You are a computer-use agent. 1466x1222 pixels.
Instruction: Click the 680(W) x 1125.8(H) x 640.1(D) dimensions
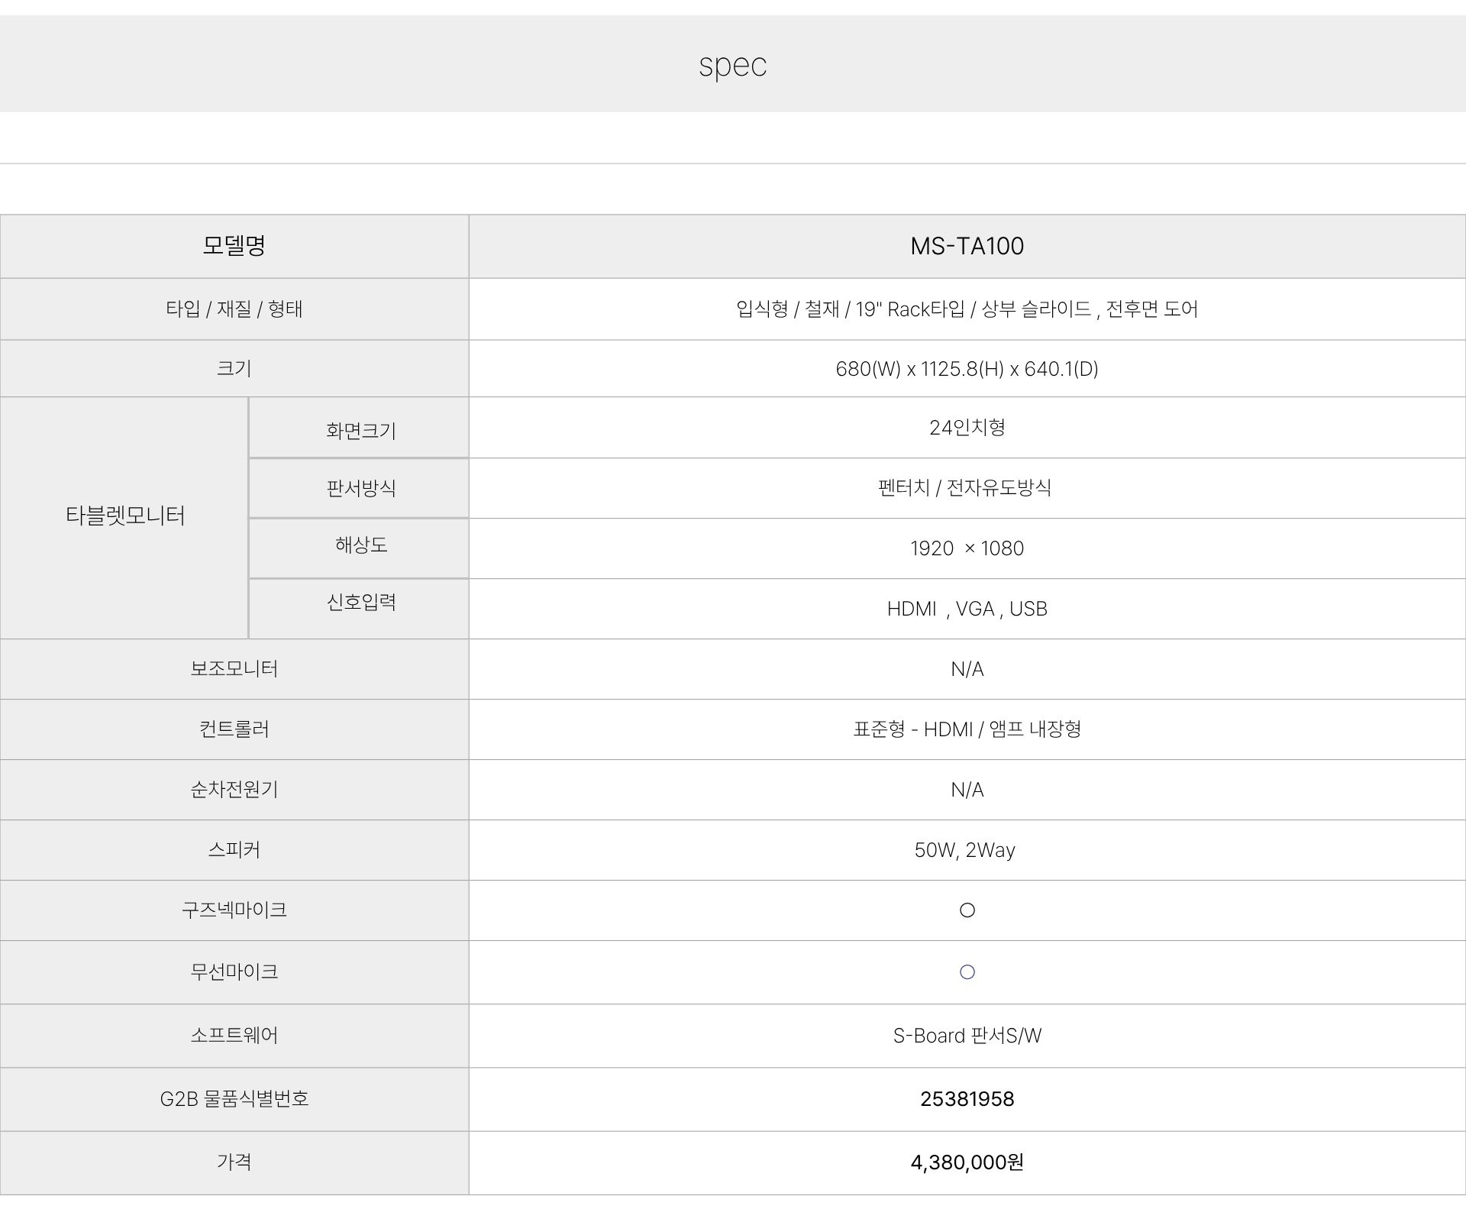[x=967, y=369]
